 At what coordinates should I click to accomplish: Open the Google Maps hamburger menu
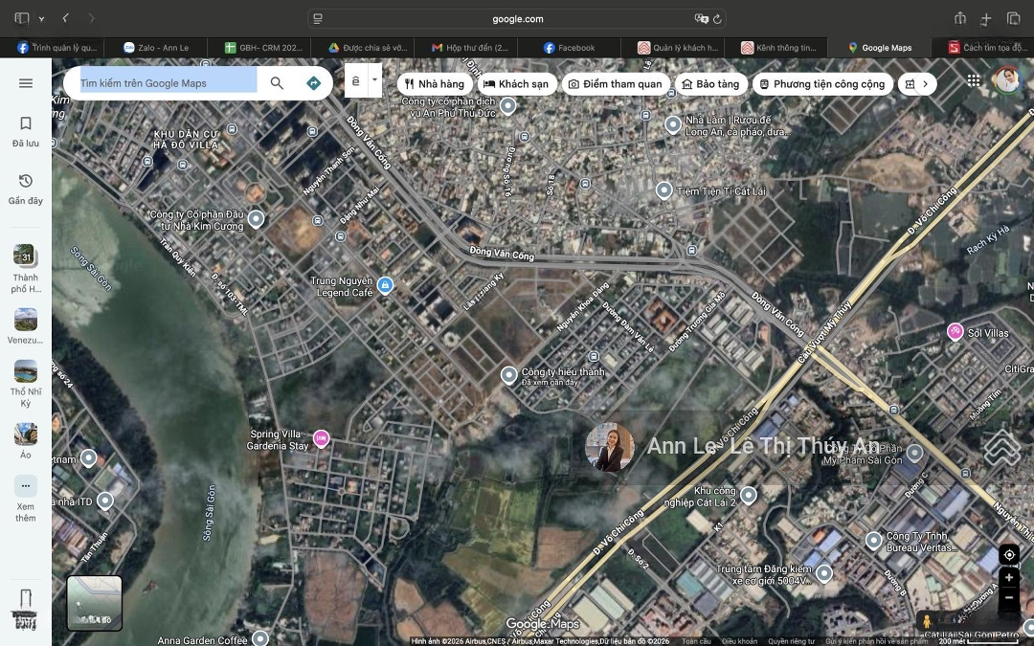tap(26, 83)
